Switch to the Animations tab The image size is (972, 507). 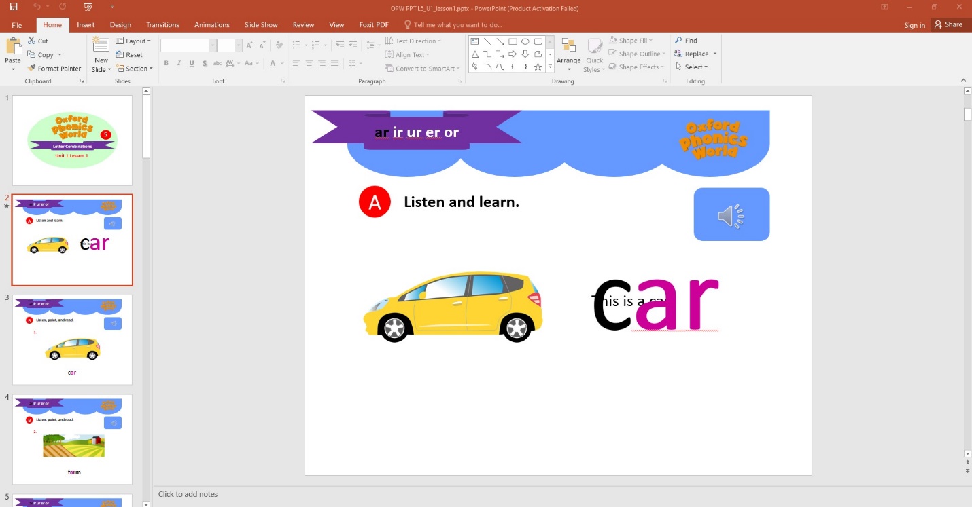click(212, 24)
